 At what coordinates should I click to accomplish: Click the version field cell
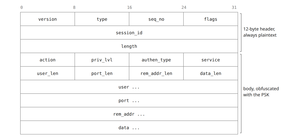pos(48,19)
